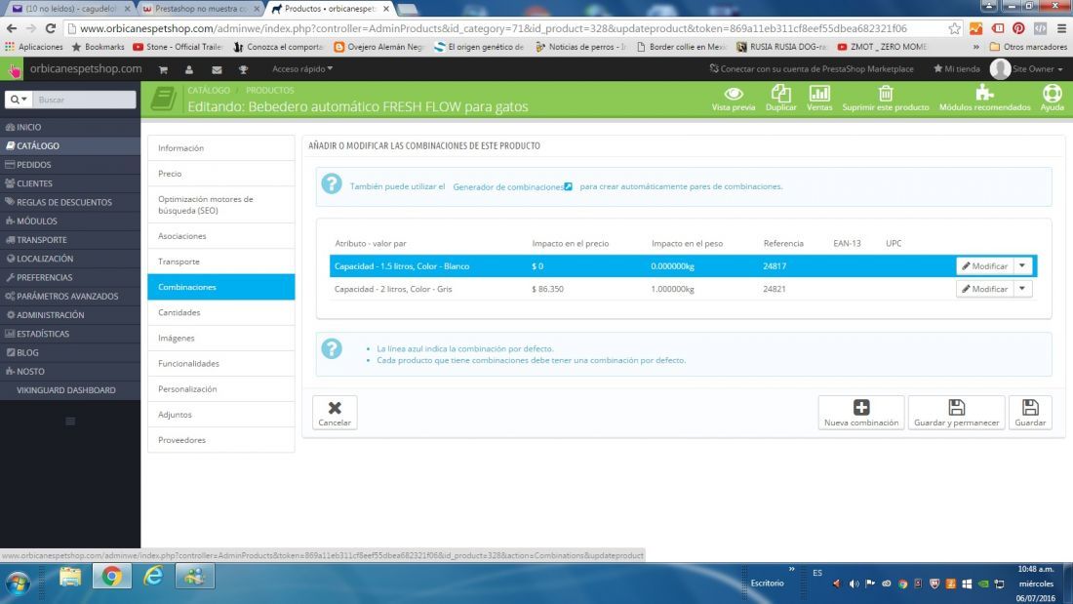Open Ayuda help icon

pyautogui.click(x=1052, y=98)
